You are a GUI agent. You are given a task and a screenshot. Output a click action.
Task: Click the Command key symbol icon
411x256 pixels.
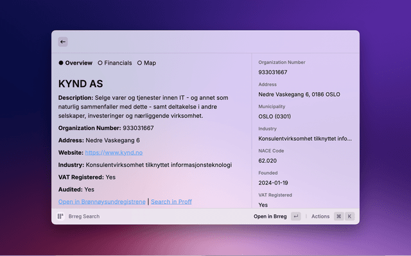[x=338, y=216]
